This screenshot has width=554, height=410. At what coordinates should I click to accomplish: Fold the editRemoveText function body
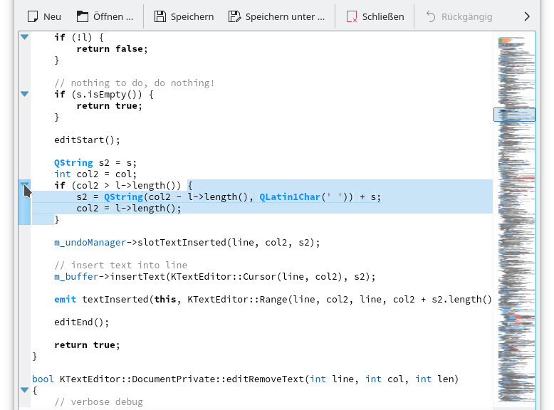24,390
